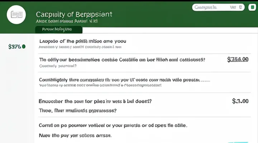Click the '8' counter in search pill

click(x=240, y=7)
